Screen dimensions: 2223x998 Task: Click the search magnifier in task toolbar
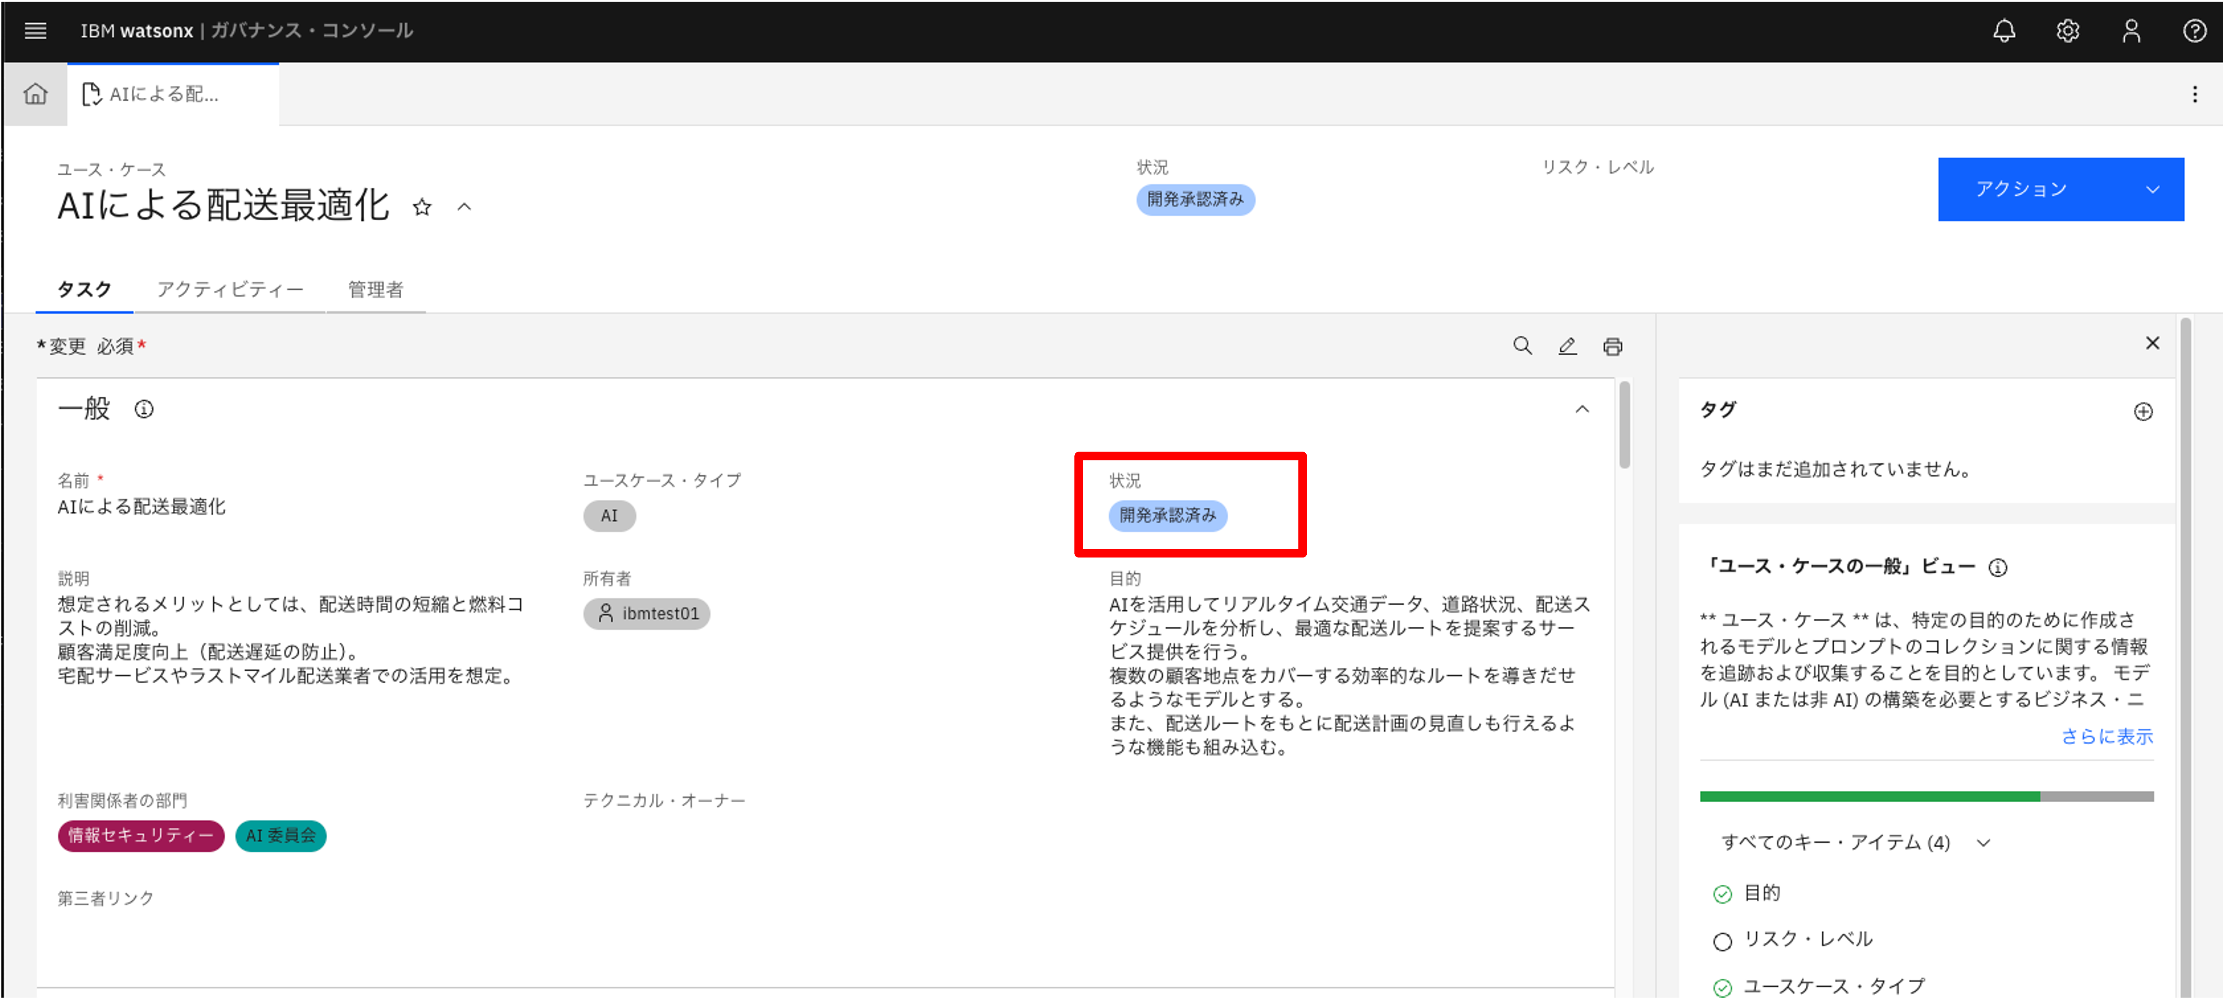click(x=1522, y=346)
